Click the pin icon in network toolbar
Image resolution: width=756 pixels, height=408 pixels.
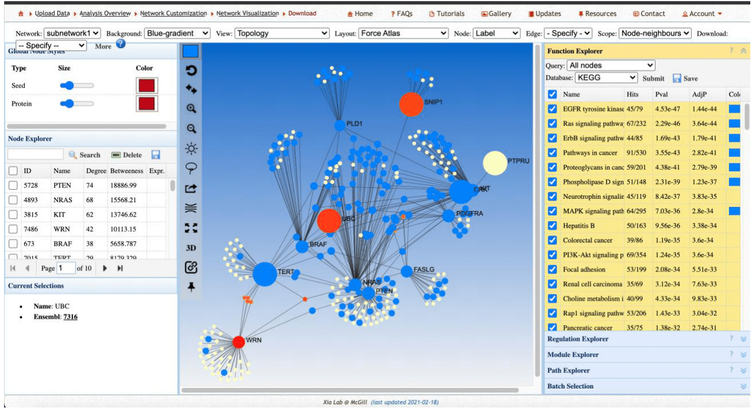point(191,287)
